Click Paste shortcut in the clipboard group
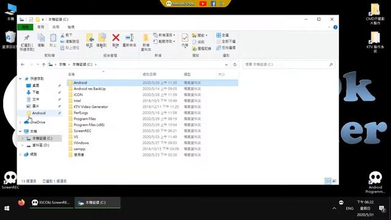The image size is (391, 220). coord(70,48)
